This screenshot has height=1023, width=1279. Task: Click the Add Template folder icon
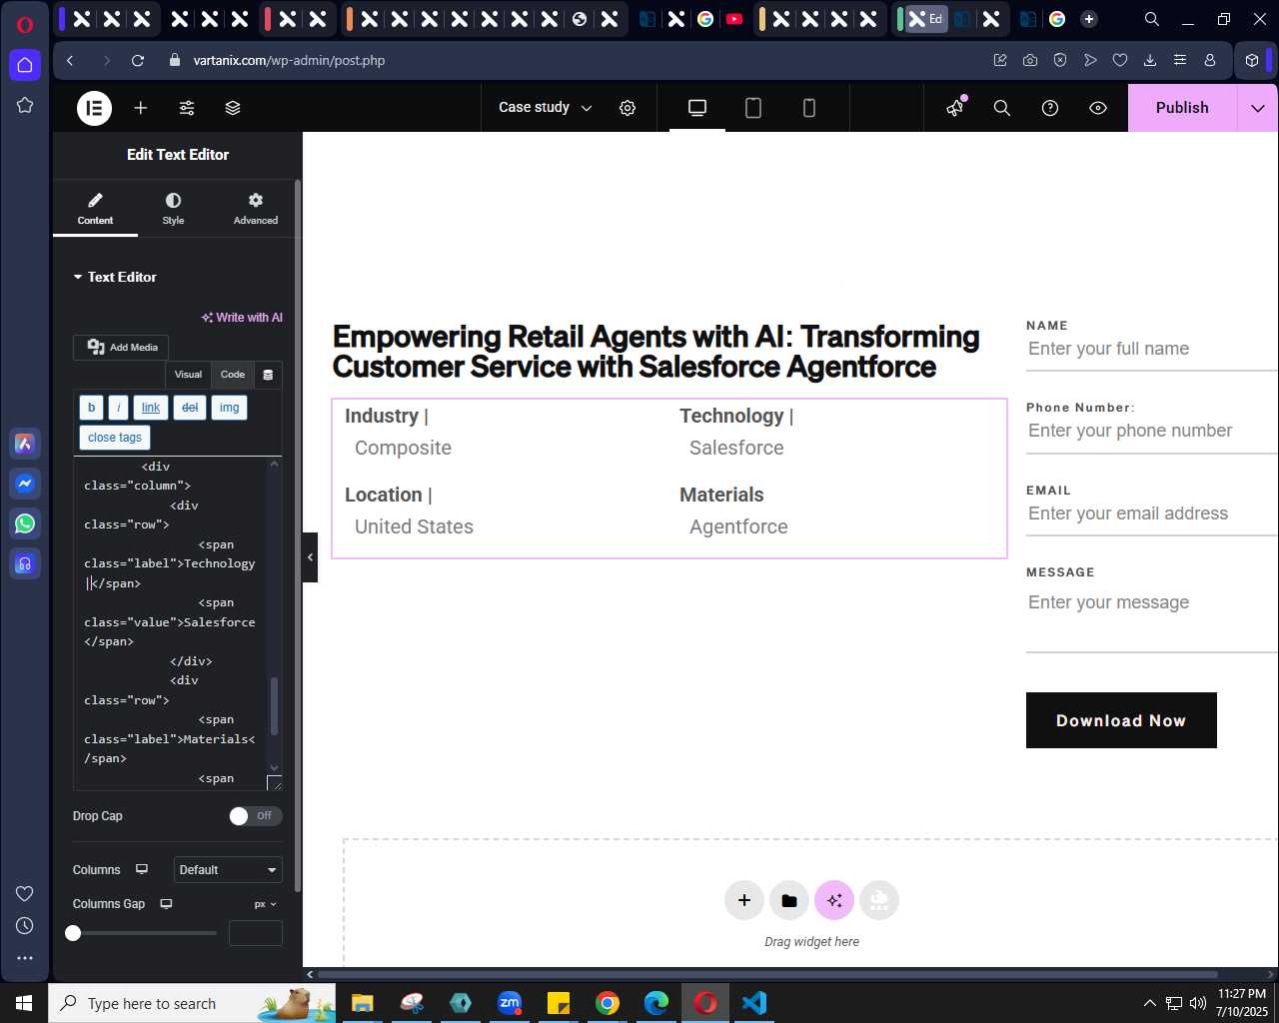pyautogui.click(x=789, y=900)
